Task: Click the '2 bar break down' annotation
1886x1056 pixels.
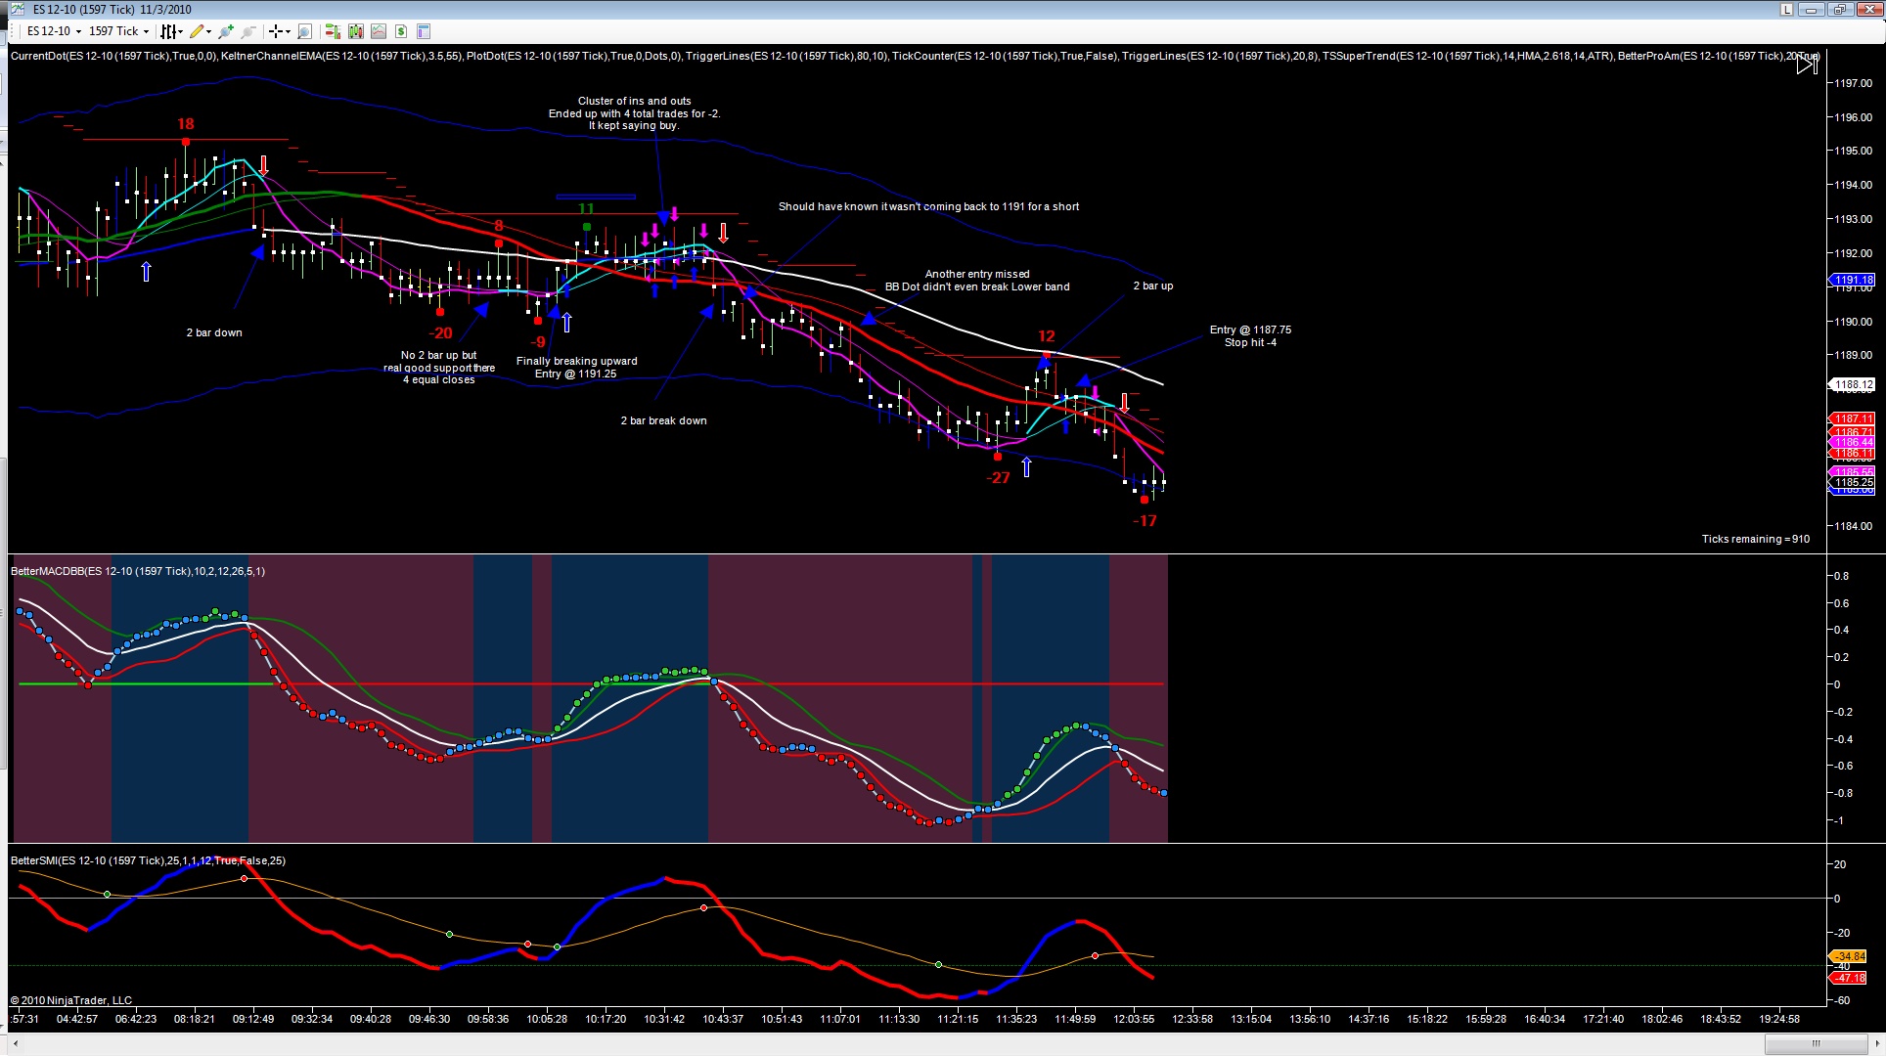Action: 663,420
